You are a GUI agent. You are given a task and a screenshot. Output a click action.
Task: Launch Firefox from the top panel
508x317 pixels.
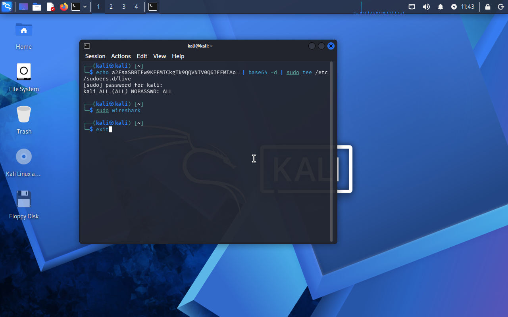pyautogui.click(x=63, y=7)
